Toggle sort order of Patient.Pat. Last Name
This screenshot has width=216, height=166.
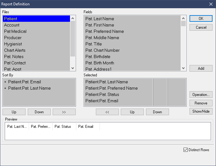(5, 88)
